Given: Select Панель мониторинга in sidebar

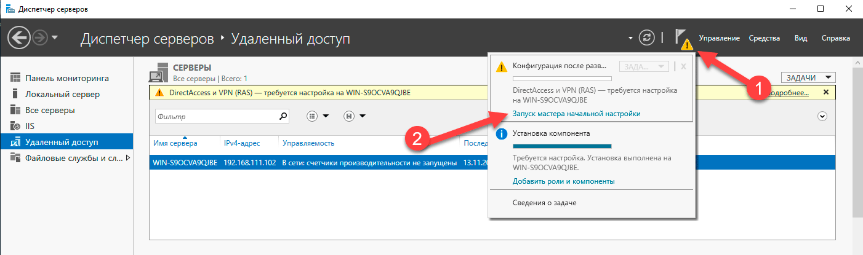Looking at the screenshot, I should (67, 78).
